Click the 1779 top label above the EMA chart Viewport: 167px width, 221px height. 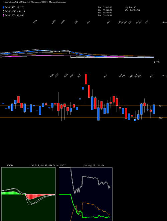35,22
